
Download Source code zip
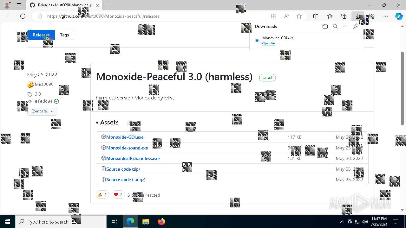(123, 169)
